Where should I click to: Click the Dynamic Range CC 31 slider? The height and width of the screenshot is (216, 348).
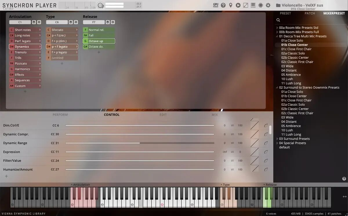pyautogui.click(x=140, y=143)
